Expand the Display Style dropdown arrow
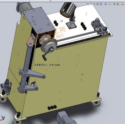The width and height of the screenshot is (125, 124). (107, 4)
